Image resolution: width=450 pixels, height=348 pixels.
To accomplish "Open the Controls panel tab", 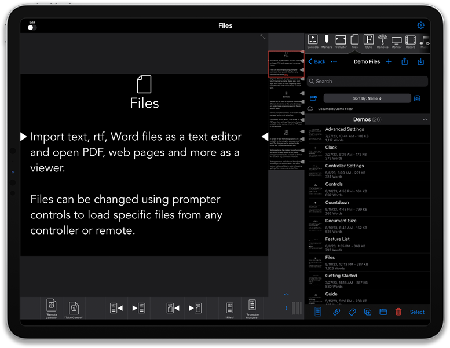I will pos(313,41).
